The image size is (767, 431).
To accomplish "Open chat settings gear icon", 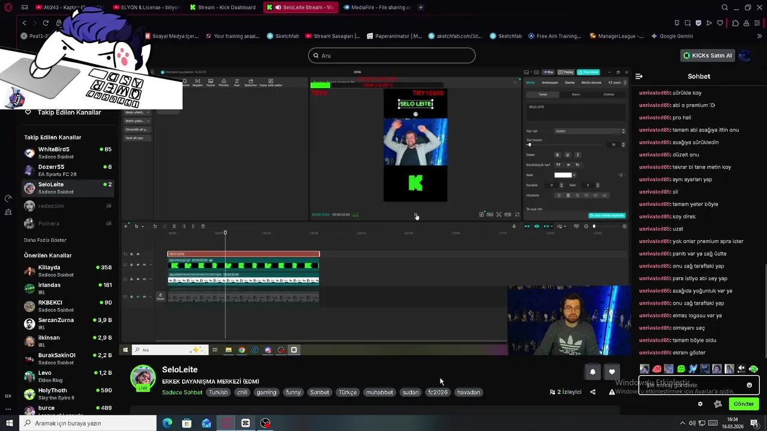I will point(700,404).
